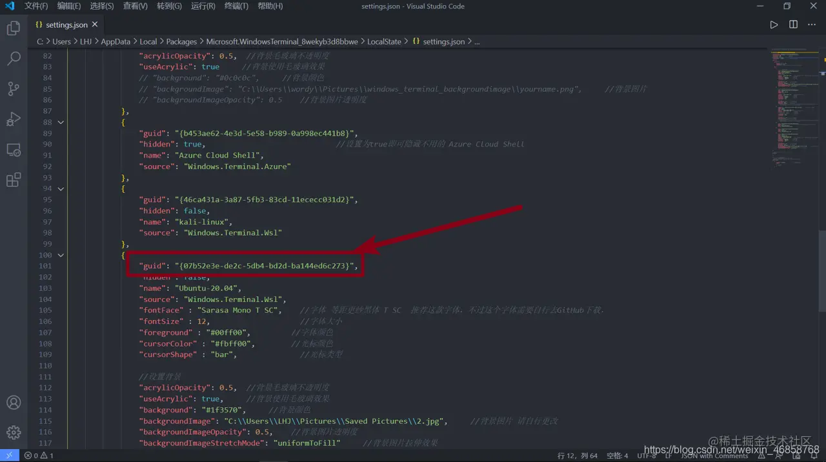Image resolution: width=826 pixels, height=462 pixels.
Task: Click the Users breadcrumb segment
Action: (x=62, y=41)
